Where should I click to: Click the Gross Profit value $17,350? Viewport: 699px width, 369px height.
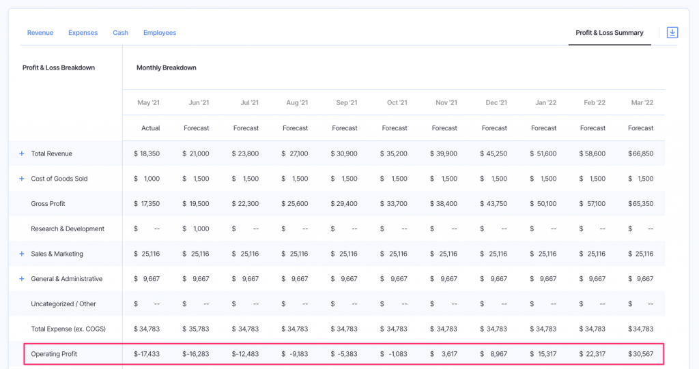pyautogui.click(x=147, y=204)
